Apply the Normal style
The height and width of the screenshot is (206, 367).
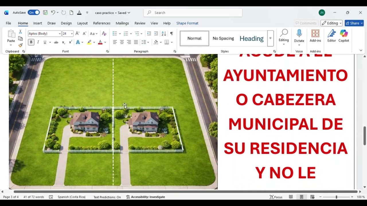[194, 38]
